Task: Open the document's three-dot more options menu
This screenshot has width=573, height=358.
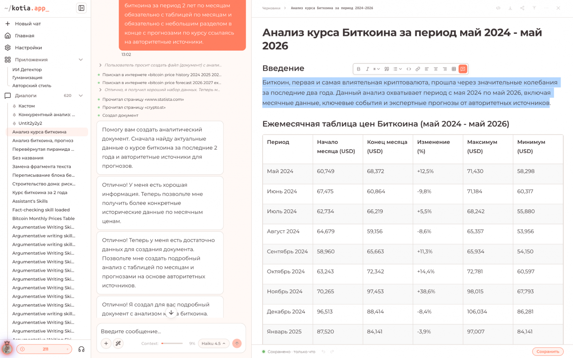Action: [x=546, y=8]
